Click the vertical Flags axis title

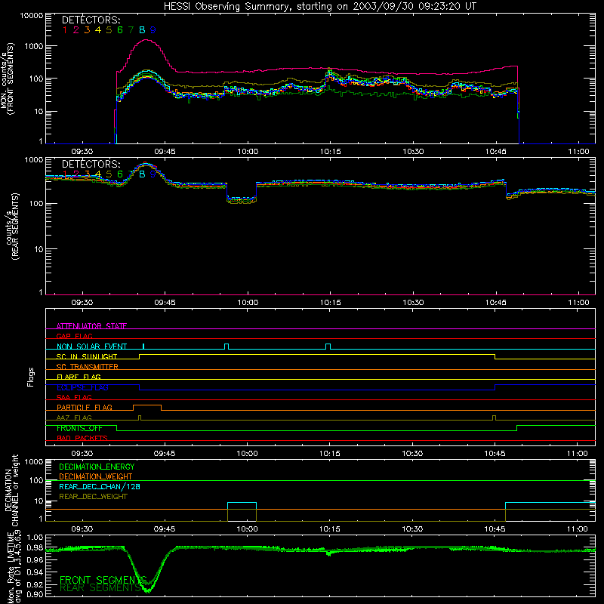tap(31, 377)
